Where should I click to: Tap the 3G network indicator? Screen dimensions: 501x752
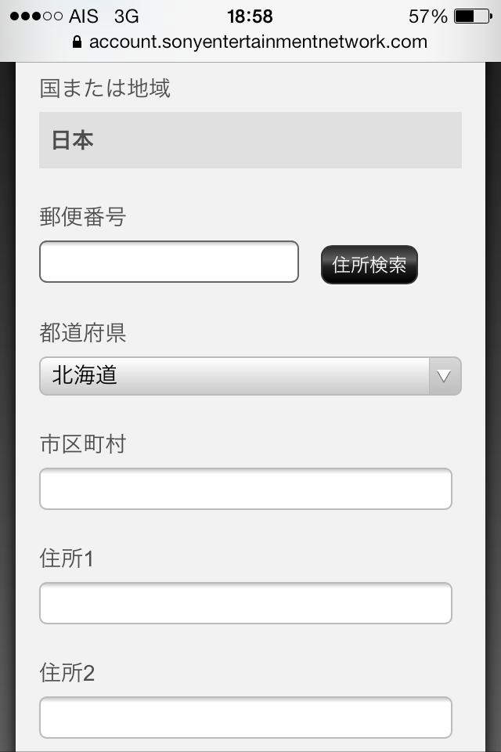(x=126, y=16)
